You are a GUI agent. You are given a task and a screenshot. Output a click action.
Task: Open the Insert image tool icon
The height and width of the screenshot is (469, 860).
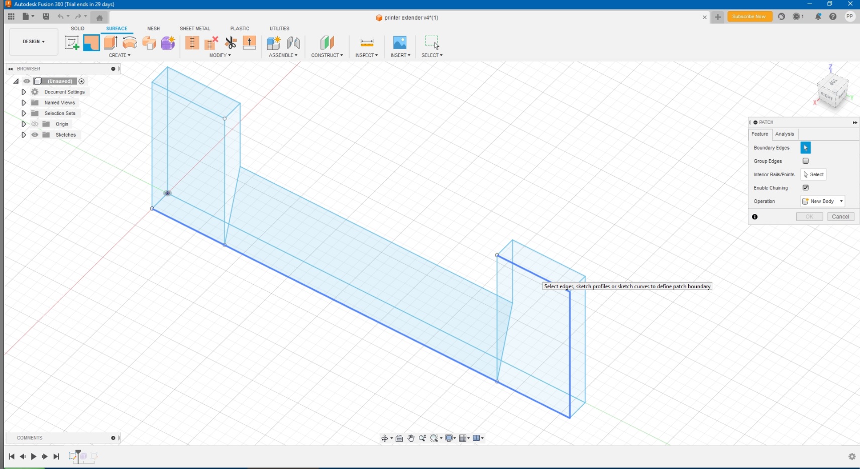(x=400, y=43)
